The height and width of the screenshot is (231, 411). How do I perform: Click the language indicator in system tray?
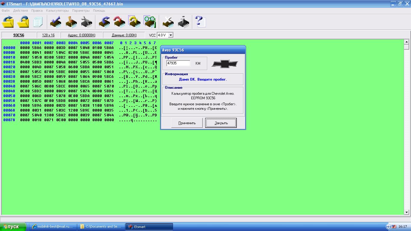point(394,227)
